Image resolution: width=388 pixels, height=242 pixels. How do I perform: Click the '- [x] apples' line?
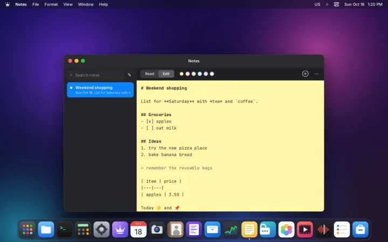pos(156,121)
